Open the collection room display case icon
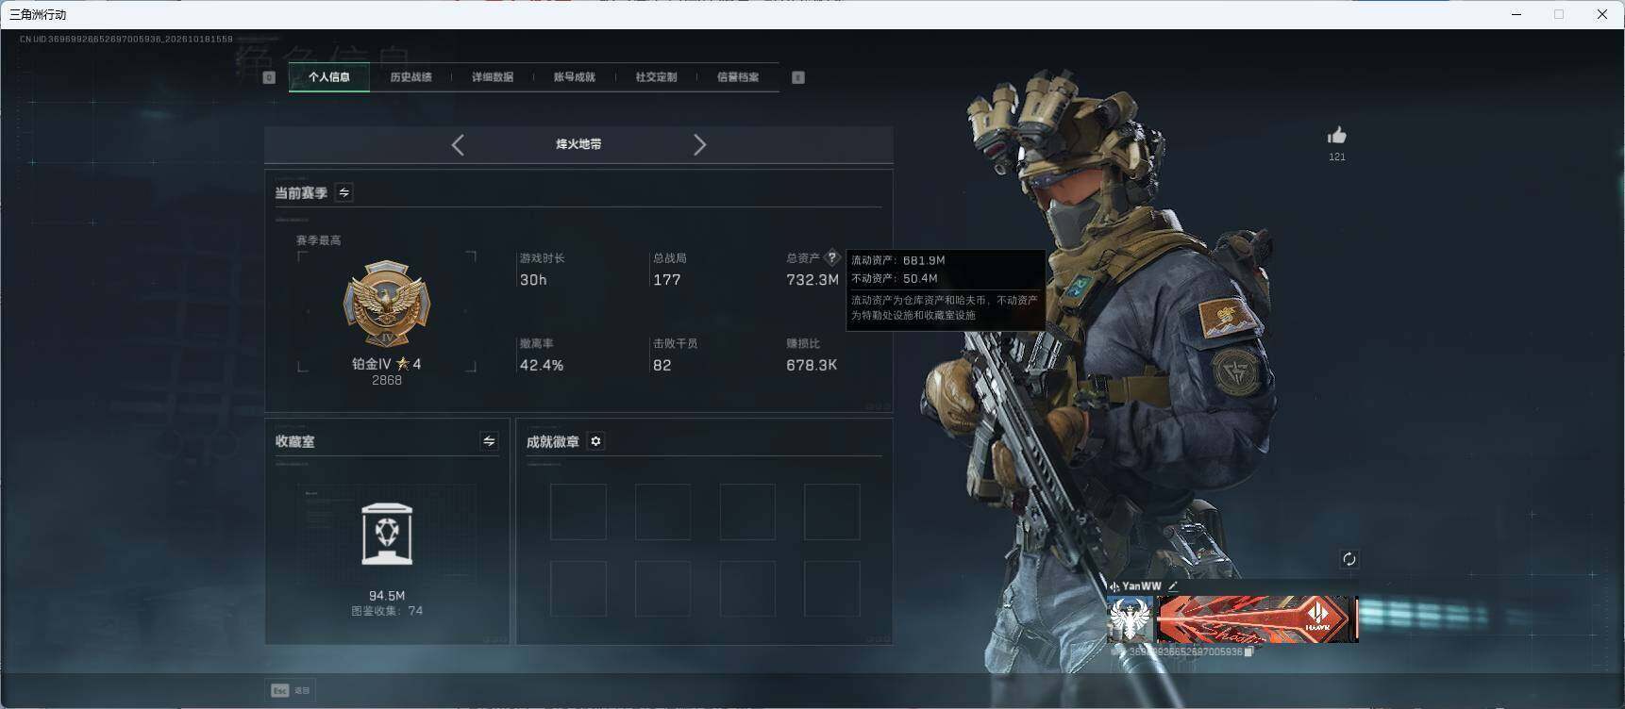The height and width of the screenshot is (709, 1625). [x=387, y=534]
